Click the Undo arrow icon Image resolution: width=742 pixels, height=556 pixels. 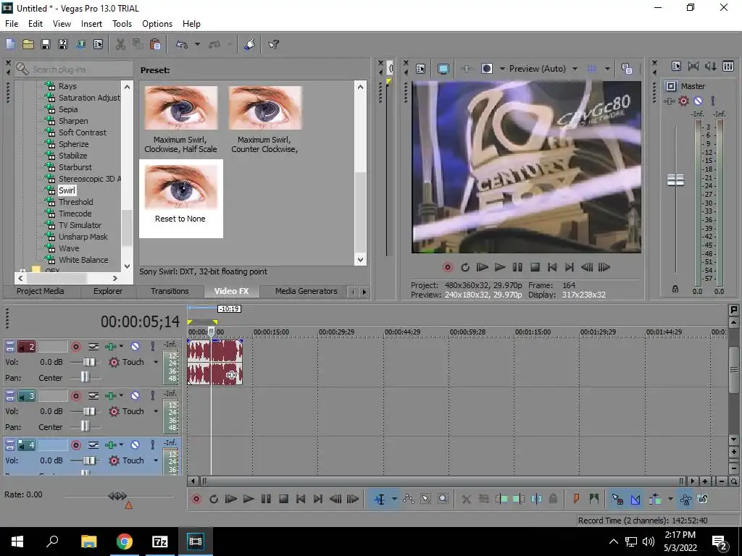pyautogui.click(x=182, y=44)
